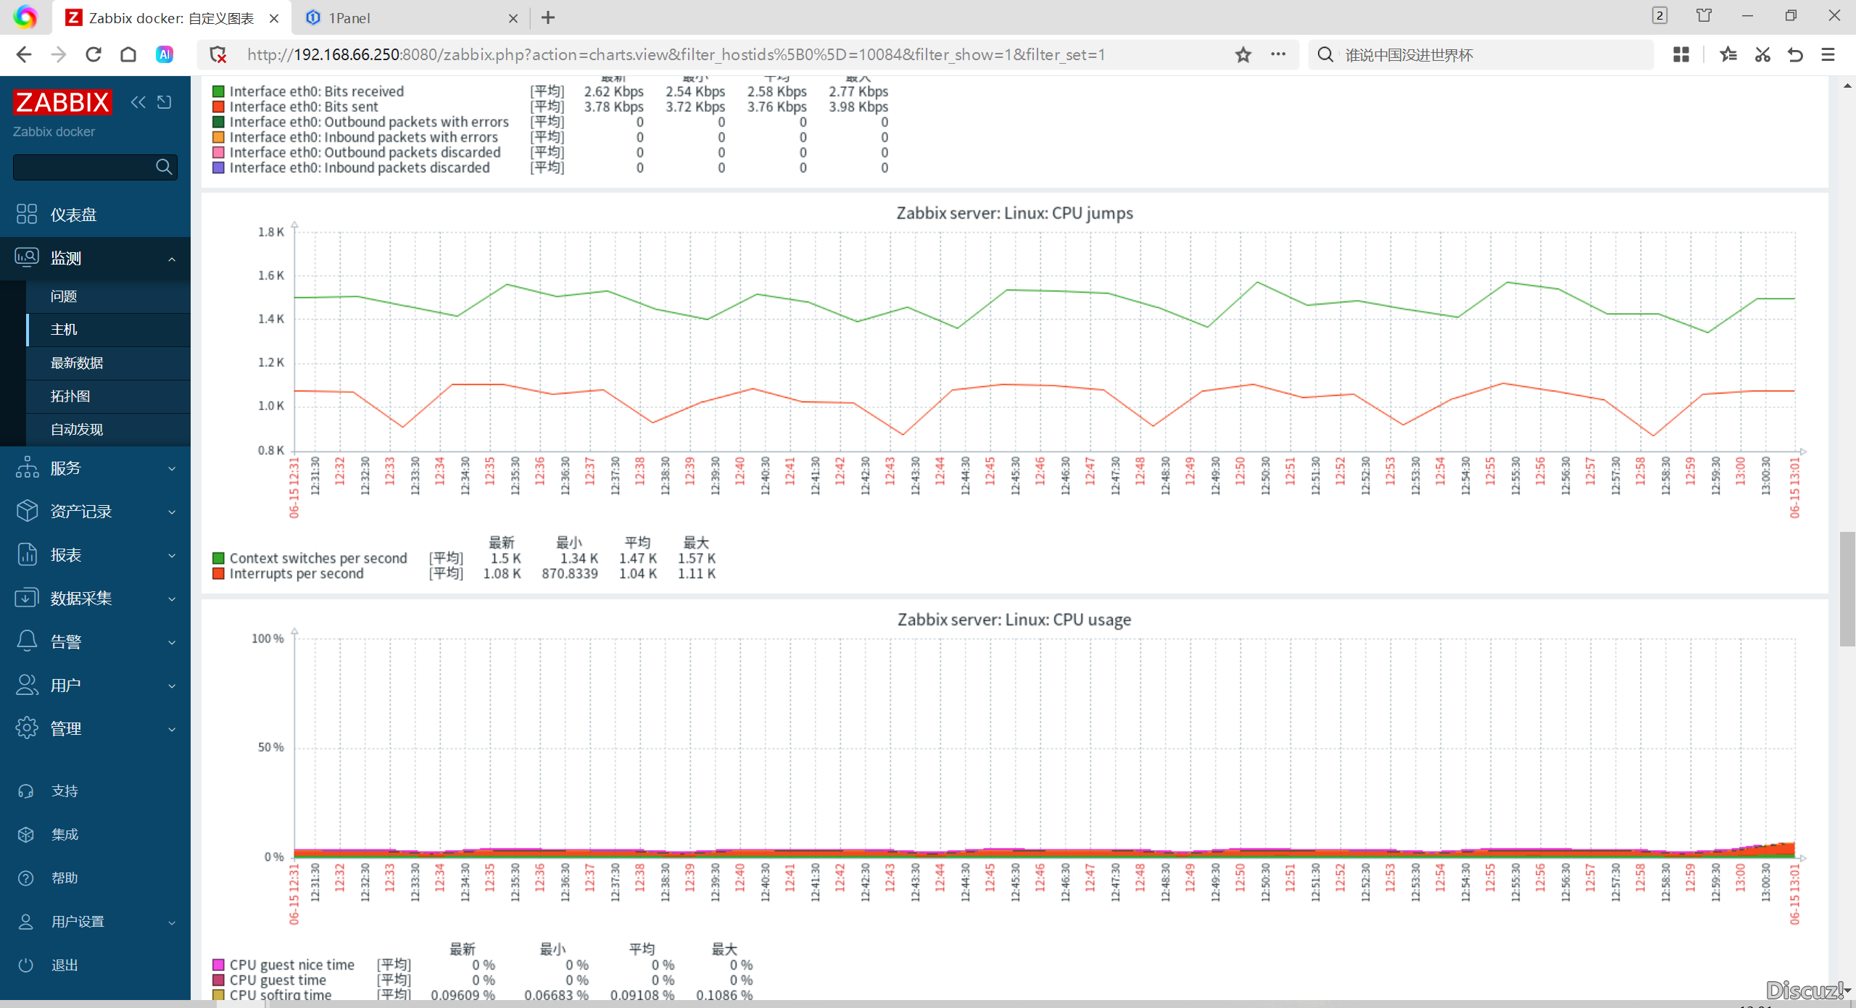This screenshot has height=1008, width=1856.
Task: Click the red Interrupts per second swatch
Action: 218,573
